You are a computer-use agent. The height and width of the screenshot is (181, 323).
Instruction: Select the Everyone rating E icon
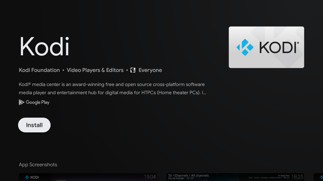pyautogui.click(x=133, y=70)
